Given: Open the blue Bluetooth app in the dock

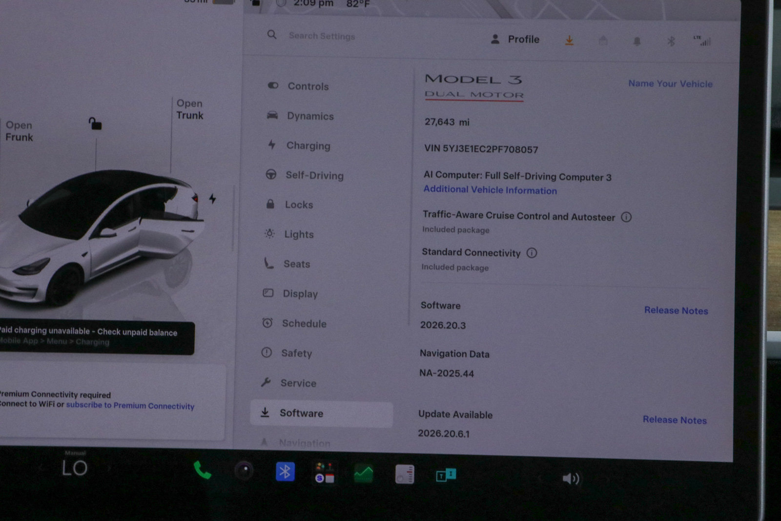Looking at the screenshot, I should [x=285, y=472].
